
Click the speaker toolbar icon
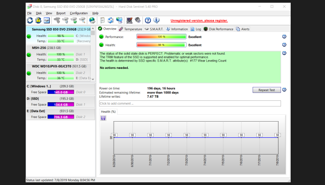[x=137, y=20]
